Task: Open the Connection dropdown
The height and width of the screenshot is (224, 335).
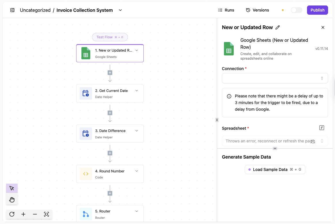Action: click(x=274, y=78)
